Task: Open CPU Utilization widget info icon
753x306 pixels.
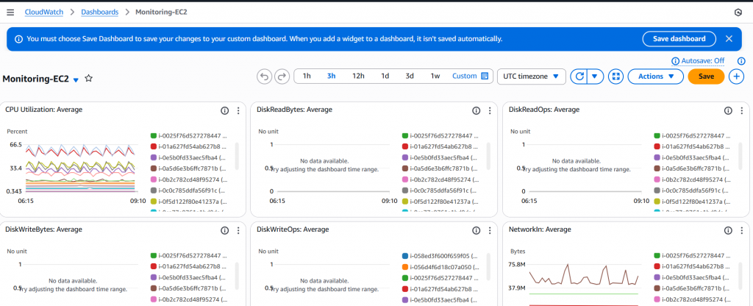Action: [x=224, y=110]
